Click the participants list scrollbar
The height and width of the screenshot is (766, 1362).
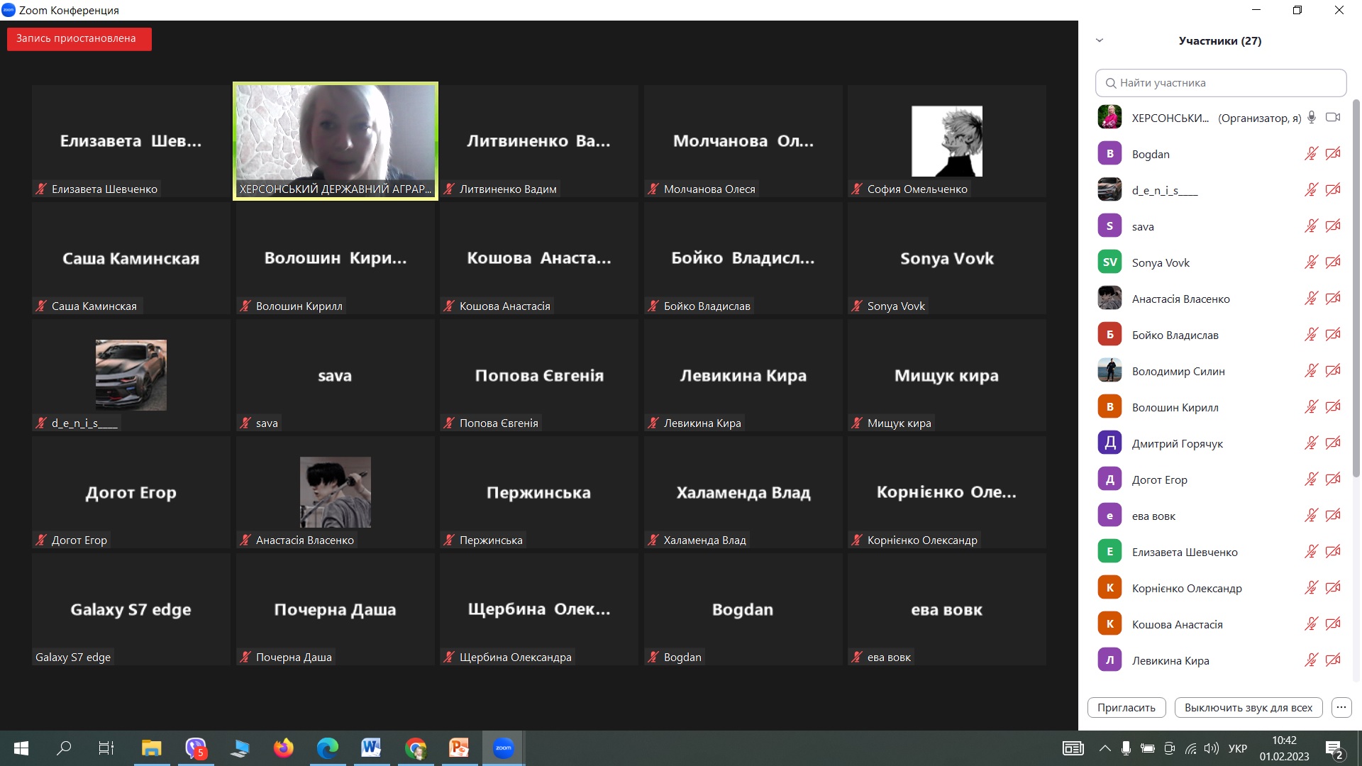click(1356, 287)
